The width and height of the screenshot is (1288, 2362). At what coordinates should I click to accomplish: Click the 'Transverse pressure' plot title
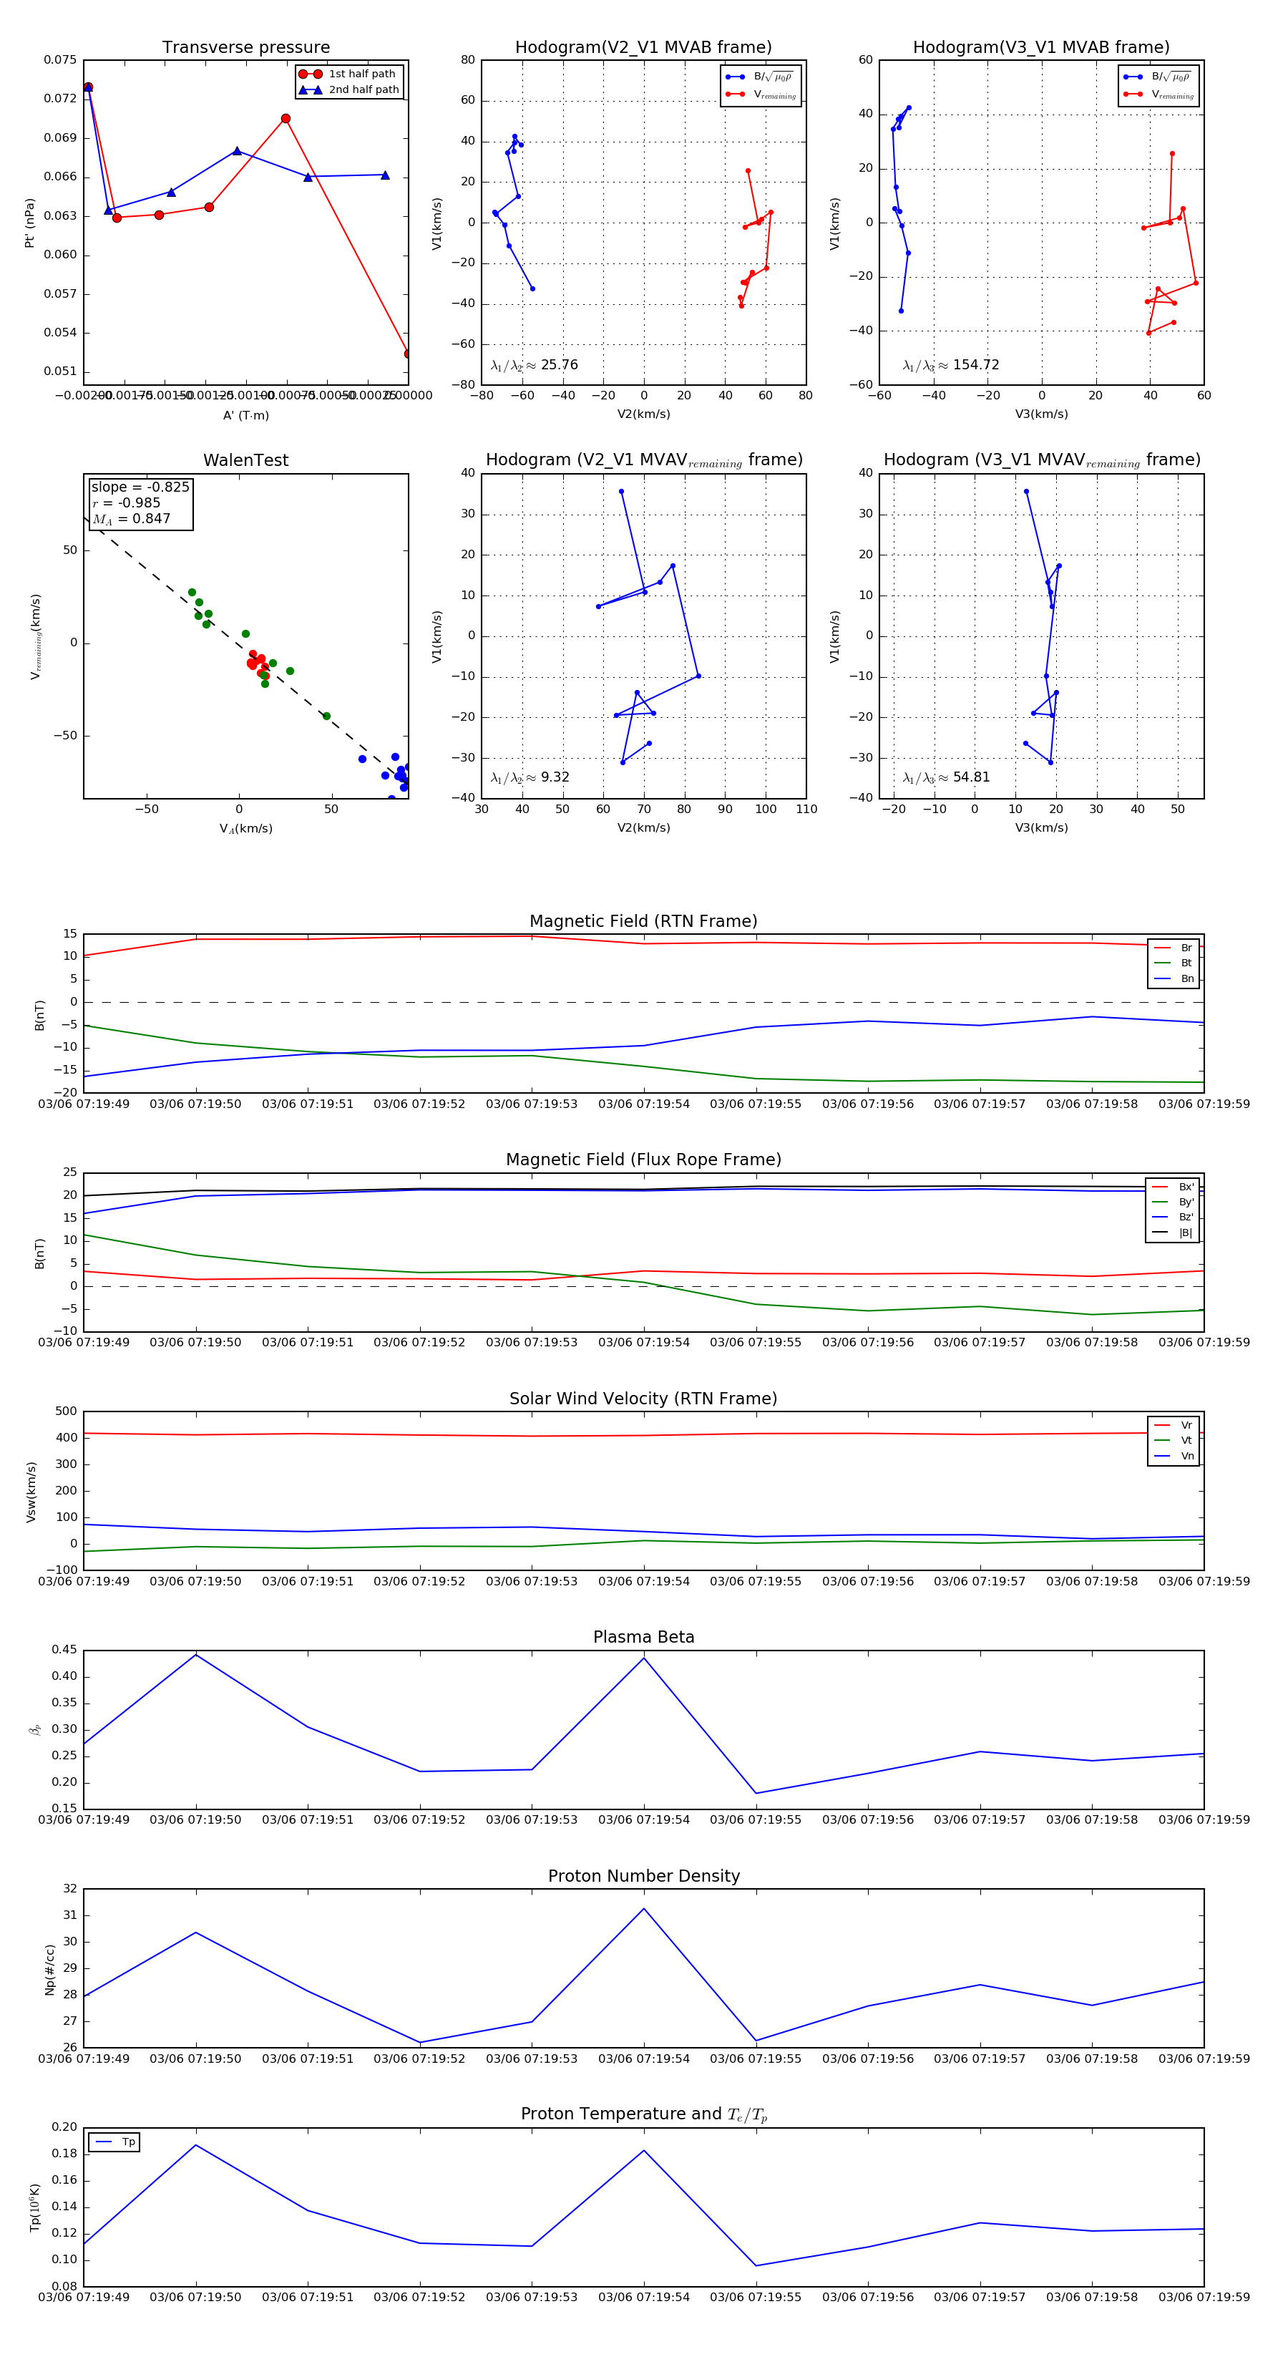coord(245,48)
